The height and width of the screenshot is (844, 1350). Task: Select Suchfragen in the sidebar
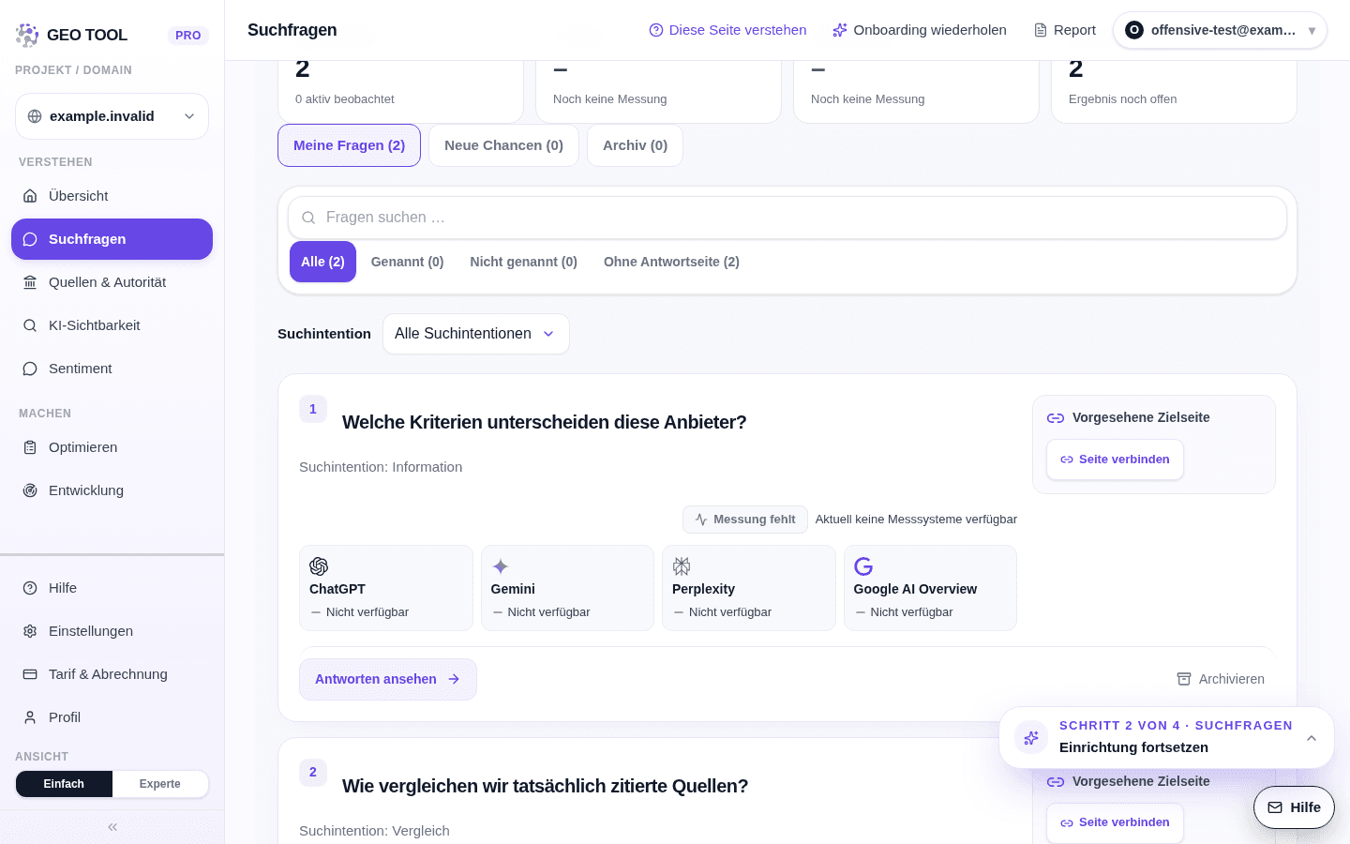[x=112, y=239]
